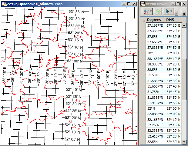Select the blue arrow pointer tool
The width and height of the screenshot is (188, 146).
[x=167, y=12]
